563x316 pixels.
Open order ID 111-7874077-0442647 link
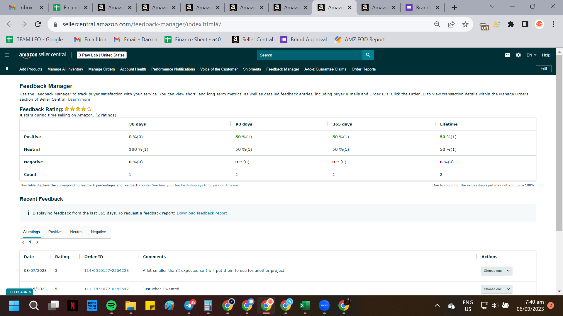[106, 289]
